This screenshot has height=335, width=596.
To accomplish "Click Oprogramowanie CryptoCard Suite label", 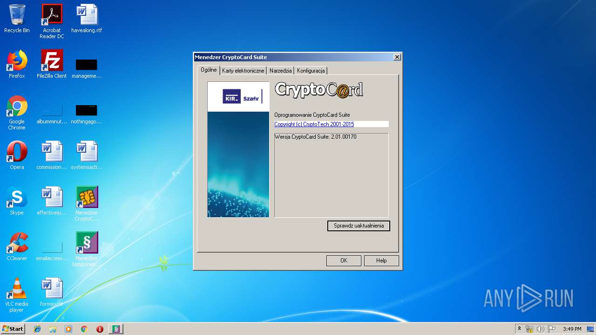I will point(312,115).
